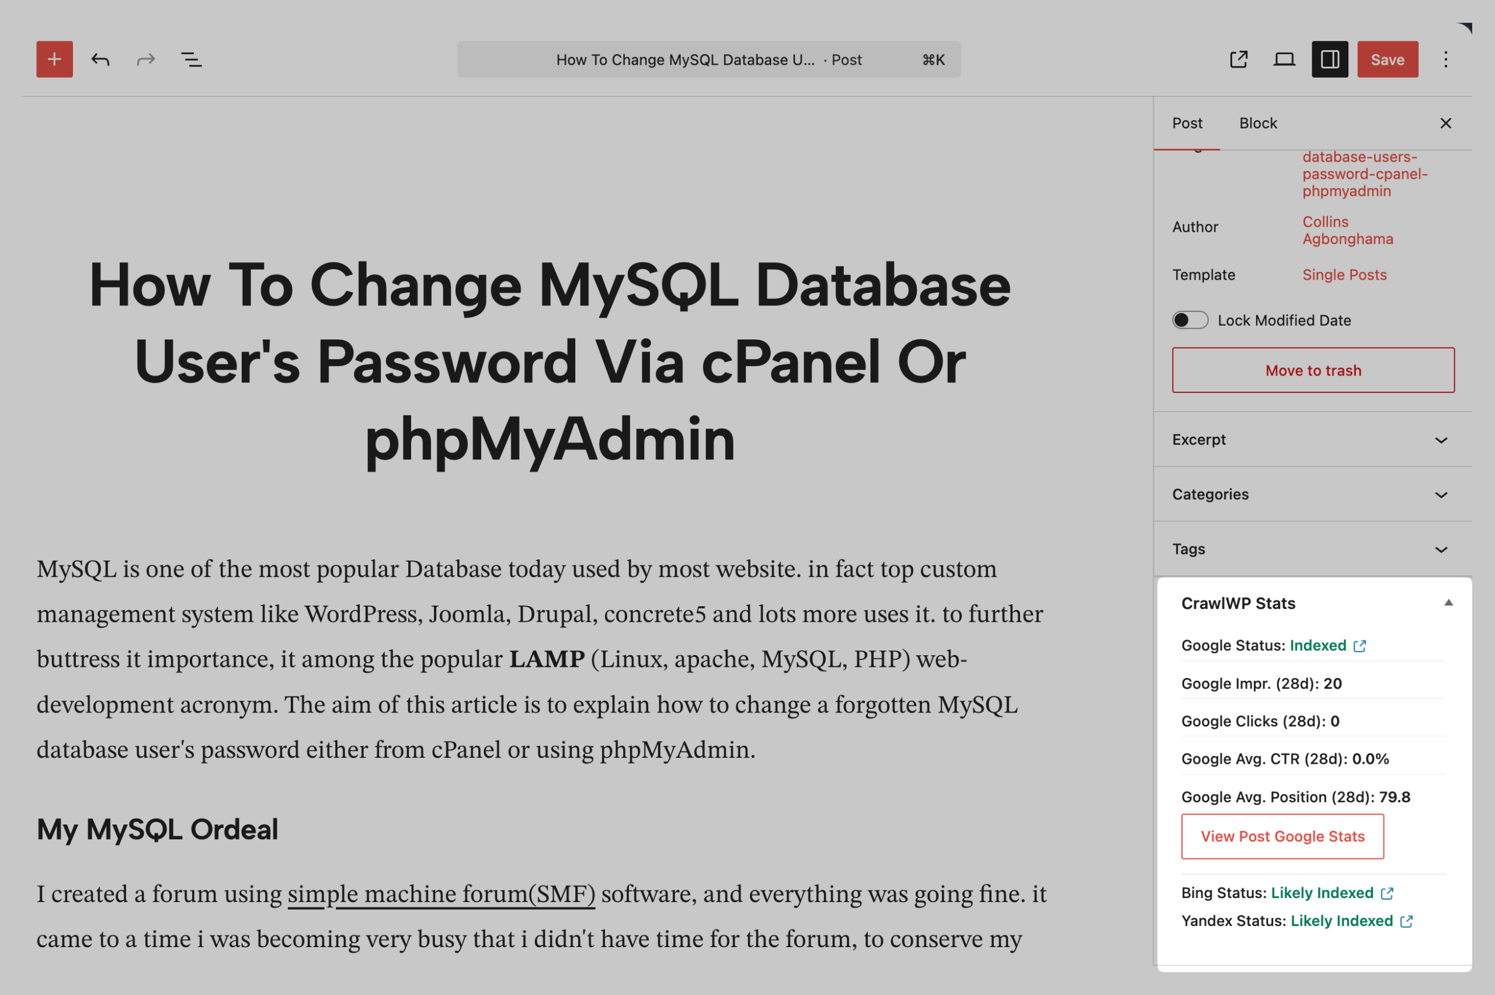Toggle the Lock Modified Date switch
This screenshot has height=995, width=1495.
[x=1190, y=320]
